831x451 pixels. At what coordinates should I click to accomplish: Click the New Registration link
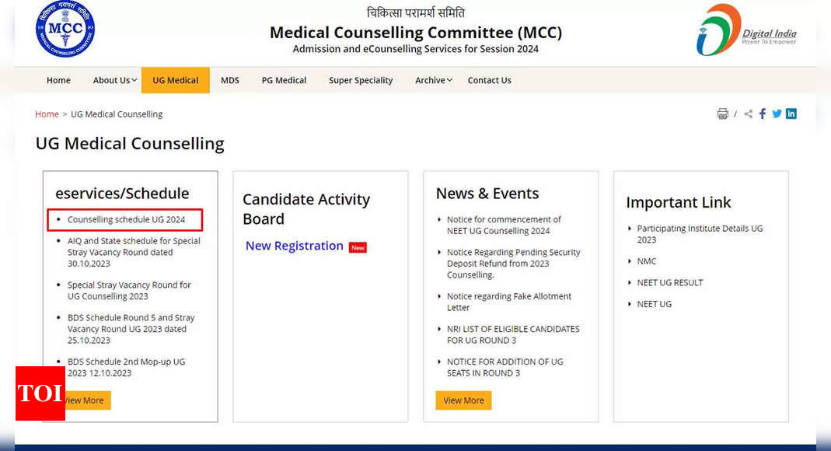click(x=295, y=246)
